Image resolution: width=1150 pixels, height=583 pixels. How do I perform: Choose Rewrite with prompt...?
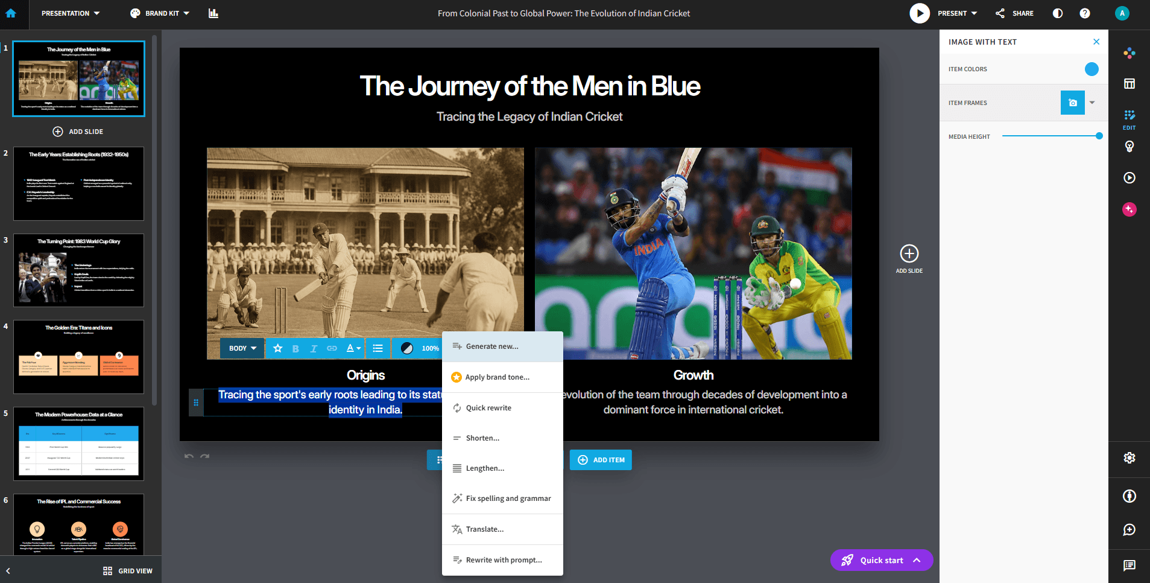[502, 560]
